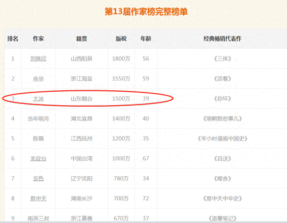Click the book title 《目送》
This screenshot has width=287, height=223.
[222, 158]
